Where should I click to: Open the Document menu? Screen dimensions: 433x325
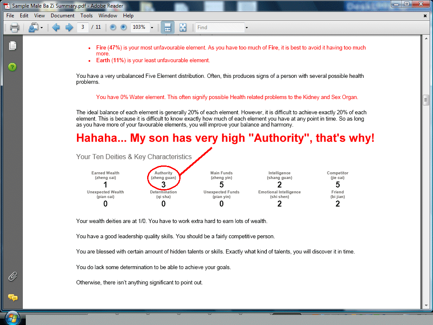click(x=62, y=16)
